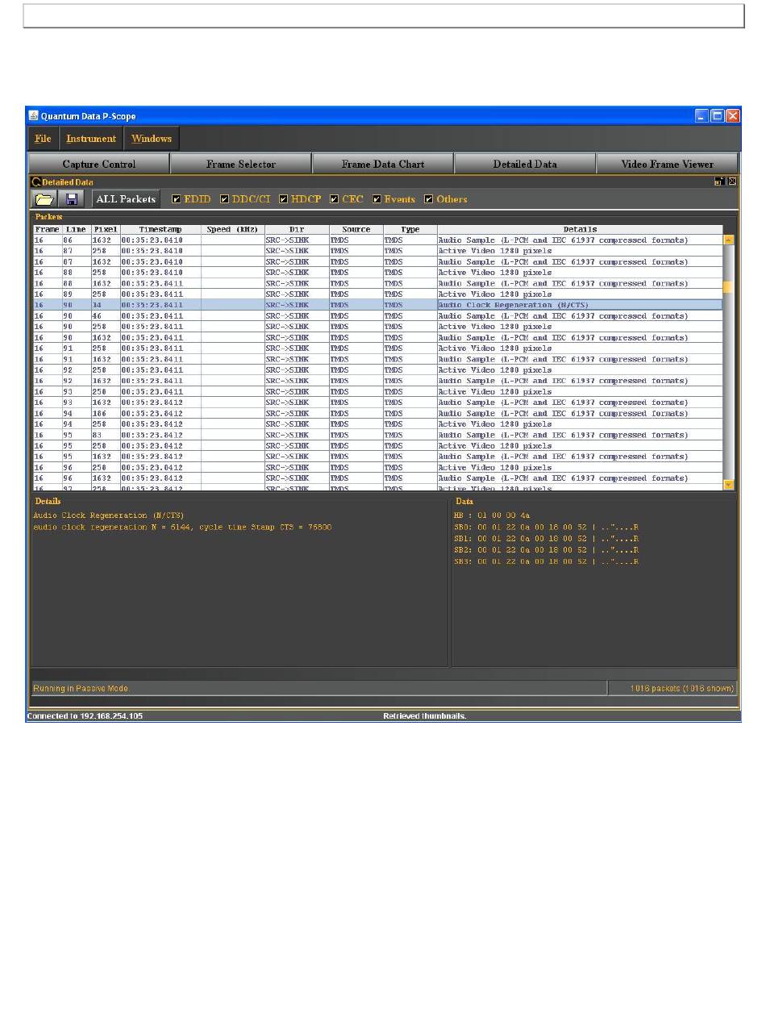Close the Detailed Data panel
The height and width of the screenshot is (1022, 766).
[732, 181]
